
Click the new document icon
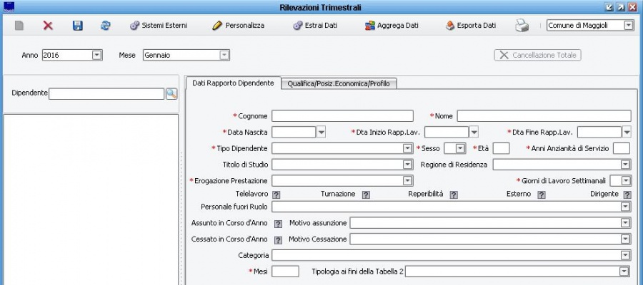pyautogui.click(x=19, y=26)
